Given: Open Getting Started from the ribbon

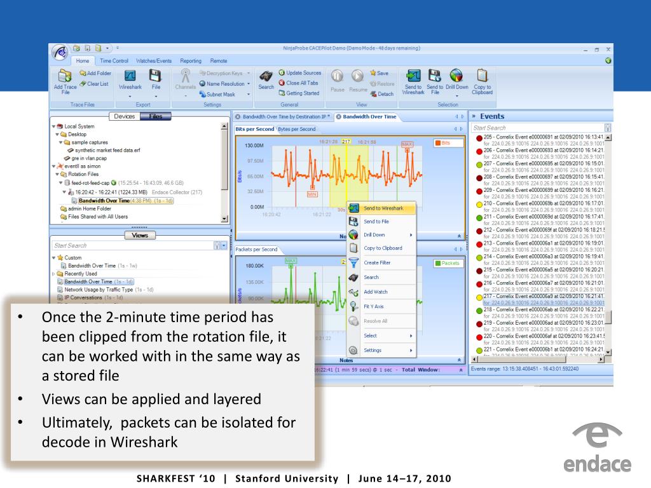Looking at the screenshot, I should (x=299, y=93).
